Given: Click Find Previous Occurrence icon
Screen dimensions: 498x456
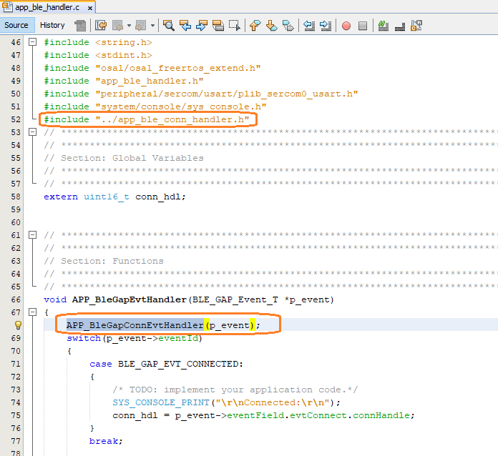Looking at the screenshot, I should (x=185, y=26).
